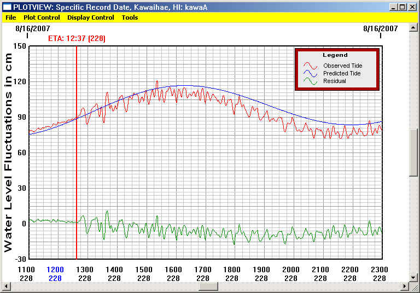Click the horizontal scrollbar right arrow

tap(405, 286)
